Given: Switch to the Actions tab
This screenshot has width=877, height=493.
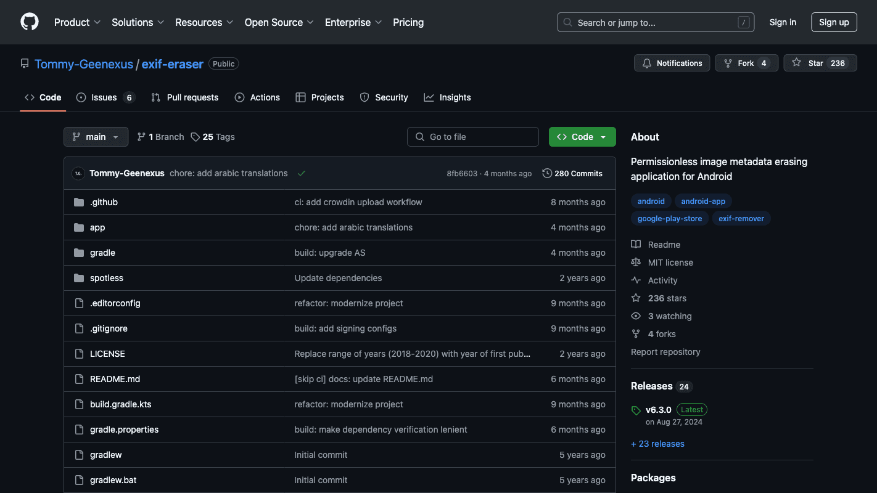Looking at the screenshot, I should tap(257, 97).
